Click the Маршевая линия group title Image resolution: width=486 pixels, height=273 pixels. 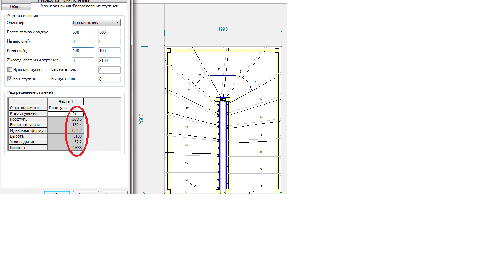point(22,16)
